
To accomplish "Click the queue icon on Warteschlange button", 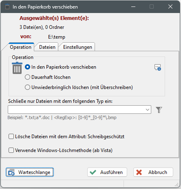I will coord(11,172).
